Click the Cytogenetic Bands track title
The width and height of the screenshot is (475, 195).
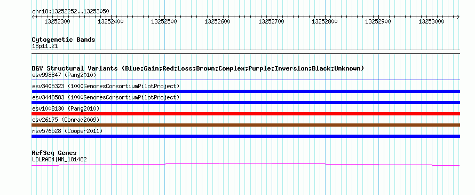click(64, 40)
